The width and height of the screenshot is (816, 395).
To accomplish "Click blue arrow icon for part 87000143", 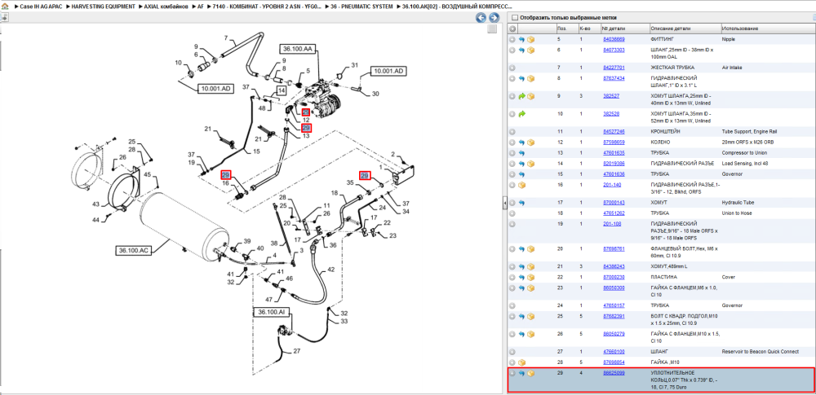I will [522, 203].
